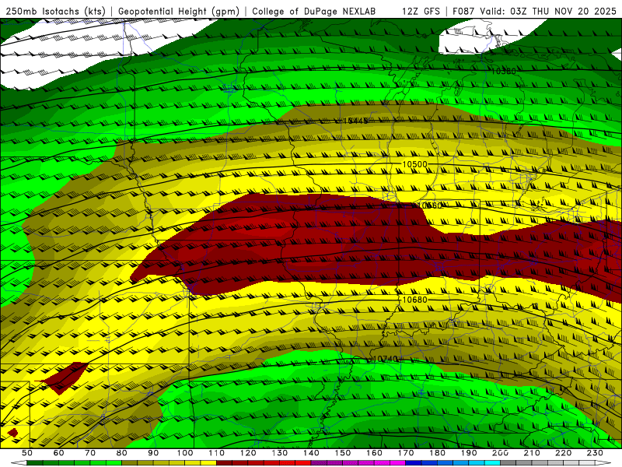
Task: Click the small dark red jet patch in the lower-left corner
Action: coord(12,433)
